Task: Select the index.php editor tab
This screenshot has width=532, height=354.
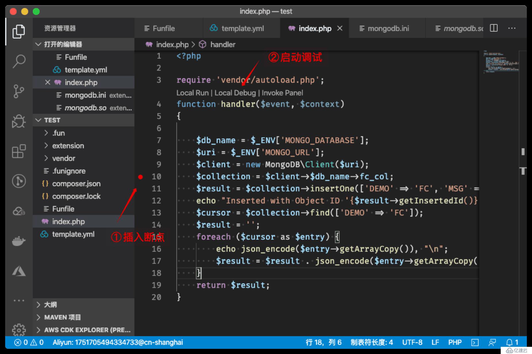Action: (315, 28)
